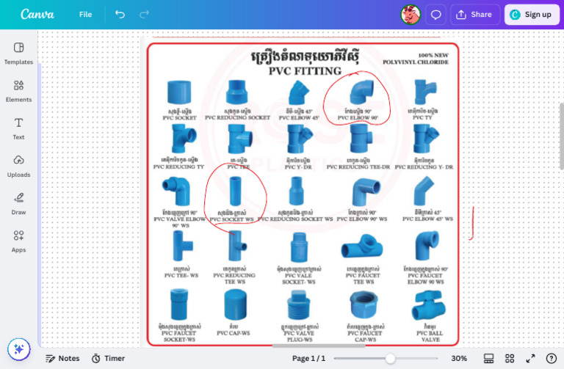
Task: Open the File menu
Action: 85,14
